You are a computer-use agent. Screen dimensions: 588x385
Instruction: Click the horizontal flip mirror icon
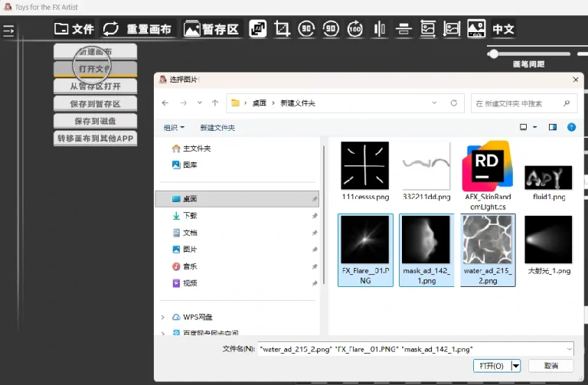[379, 29]
